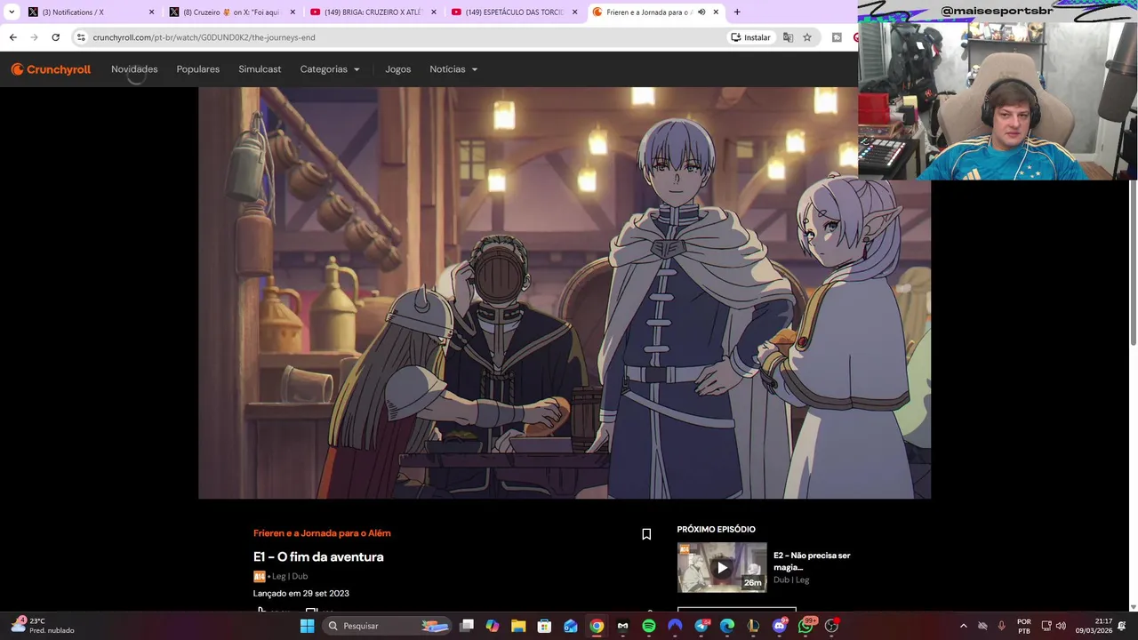The image size is (1138, 640).
Task: Open the tab search dropdown arrow
Action: pos(12,12)
